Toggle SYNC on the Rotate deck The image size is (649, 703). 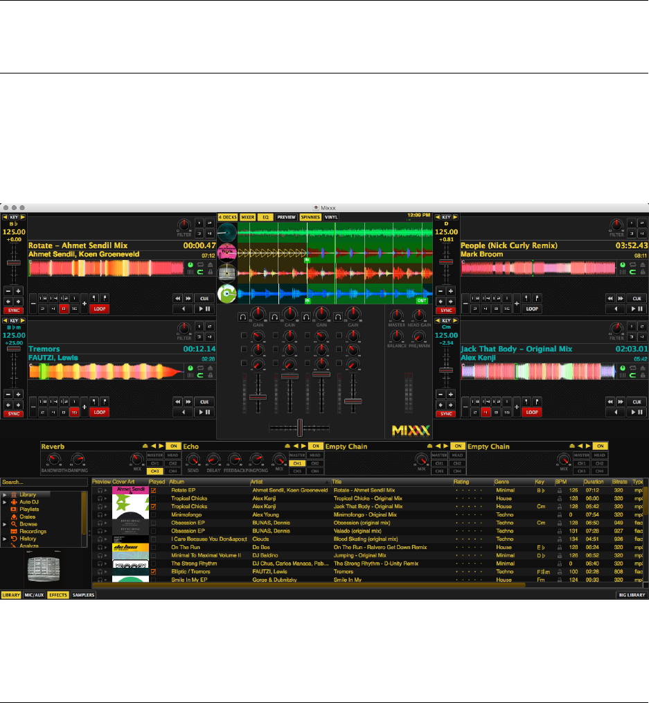(x=14, y=311)
